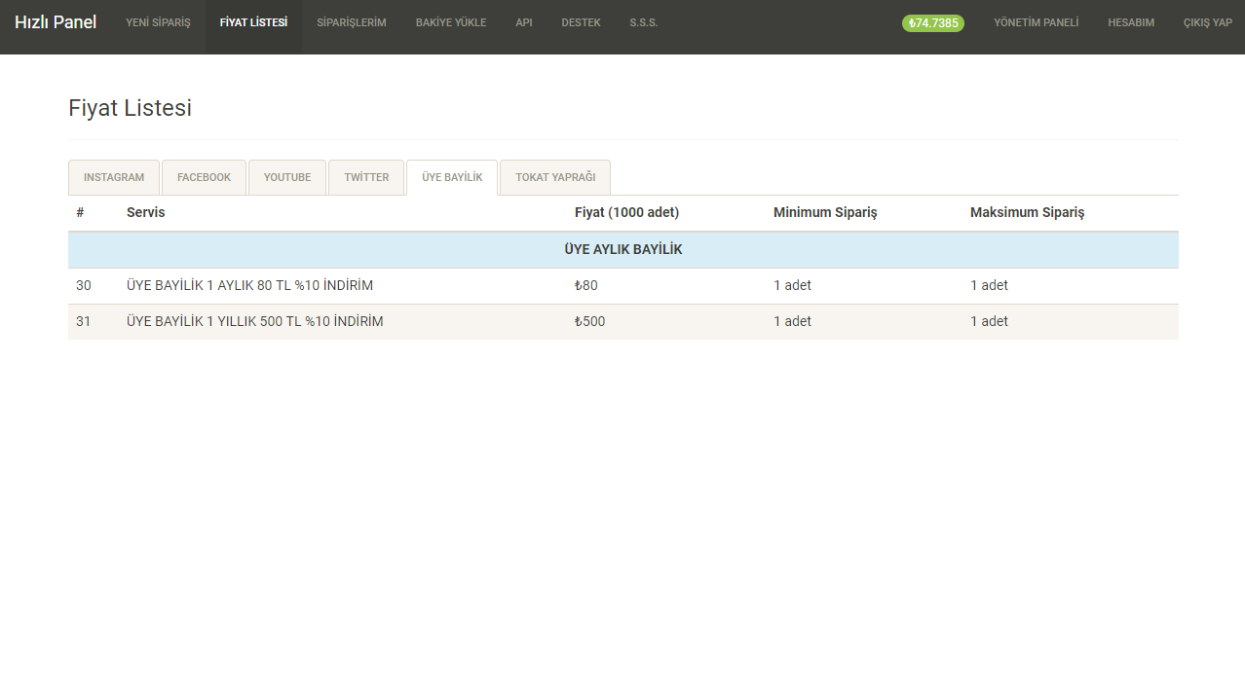1245x690 pixels.
Task: Click the API navigation link
Action: coord(524,22)
